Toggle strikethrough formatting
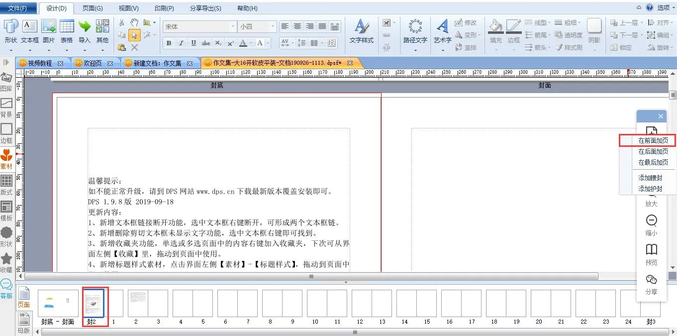677x336 pixels. pyautogui.click(x=206, y=43)
